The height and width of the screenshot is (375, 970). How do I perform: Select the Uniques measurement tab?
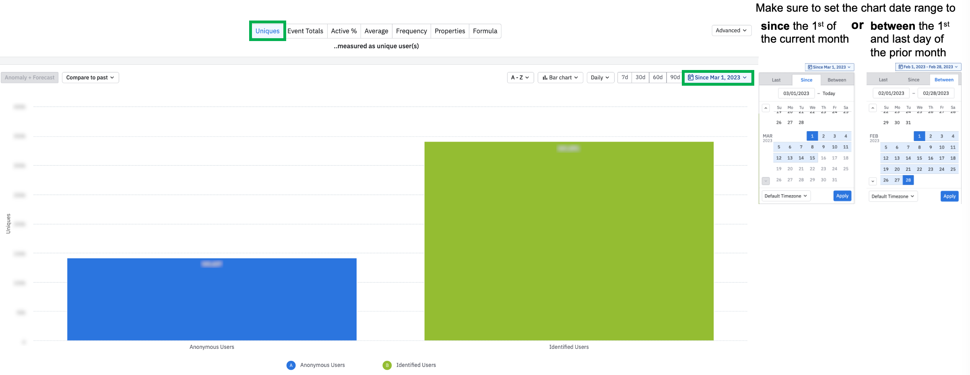click(x=267, y=31)
